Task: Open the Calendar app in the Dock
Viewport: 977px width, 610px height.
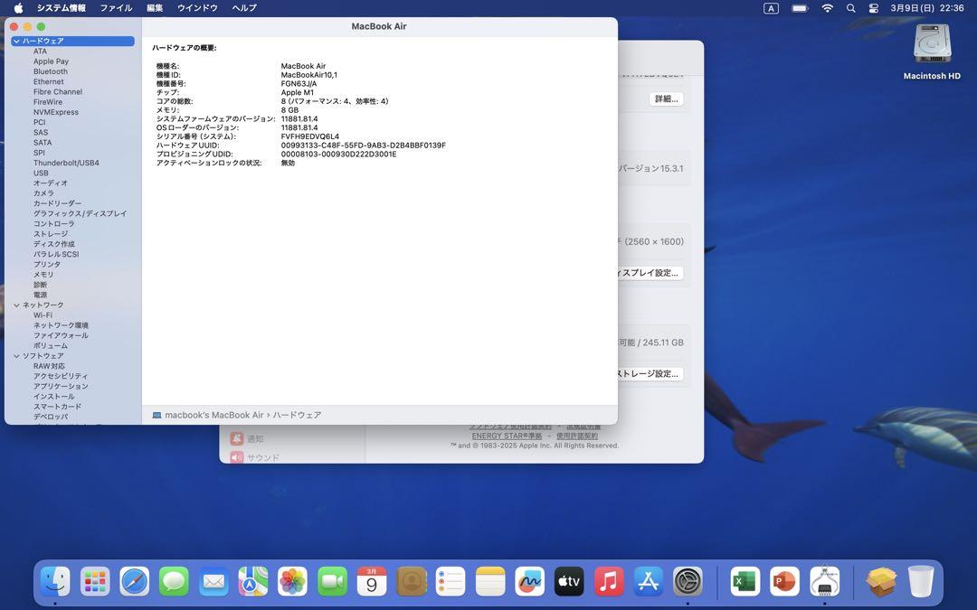Action: [x=372, y=581]
